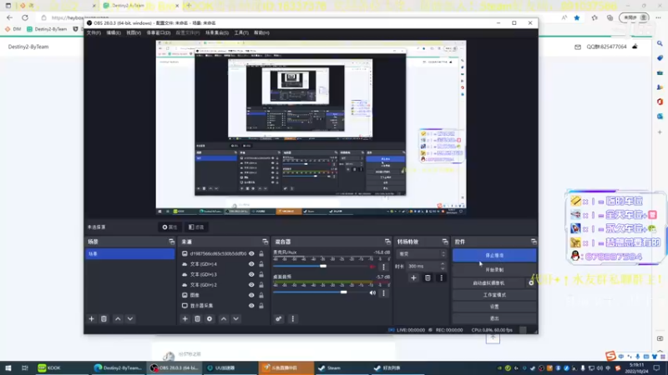Lock the 显示器采集 source
This screenshot has width=668, height=375.
pos(261,306)
